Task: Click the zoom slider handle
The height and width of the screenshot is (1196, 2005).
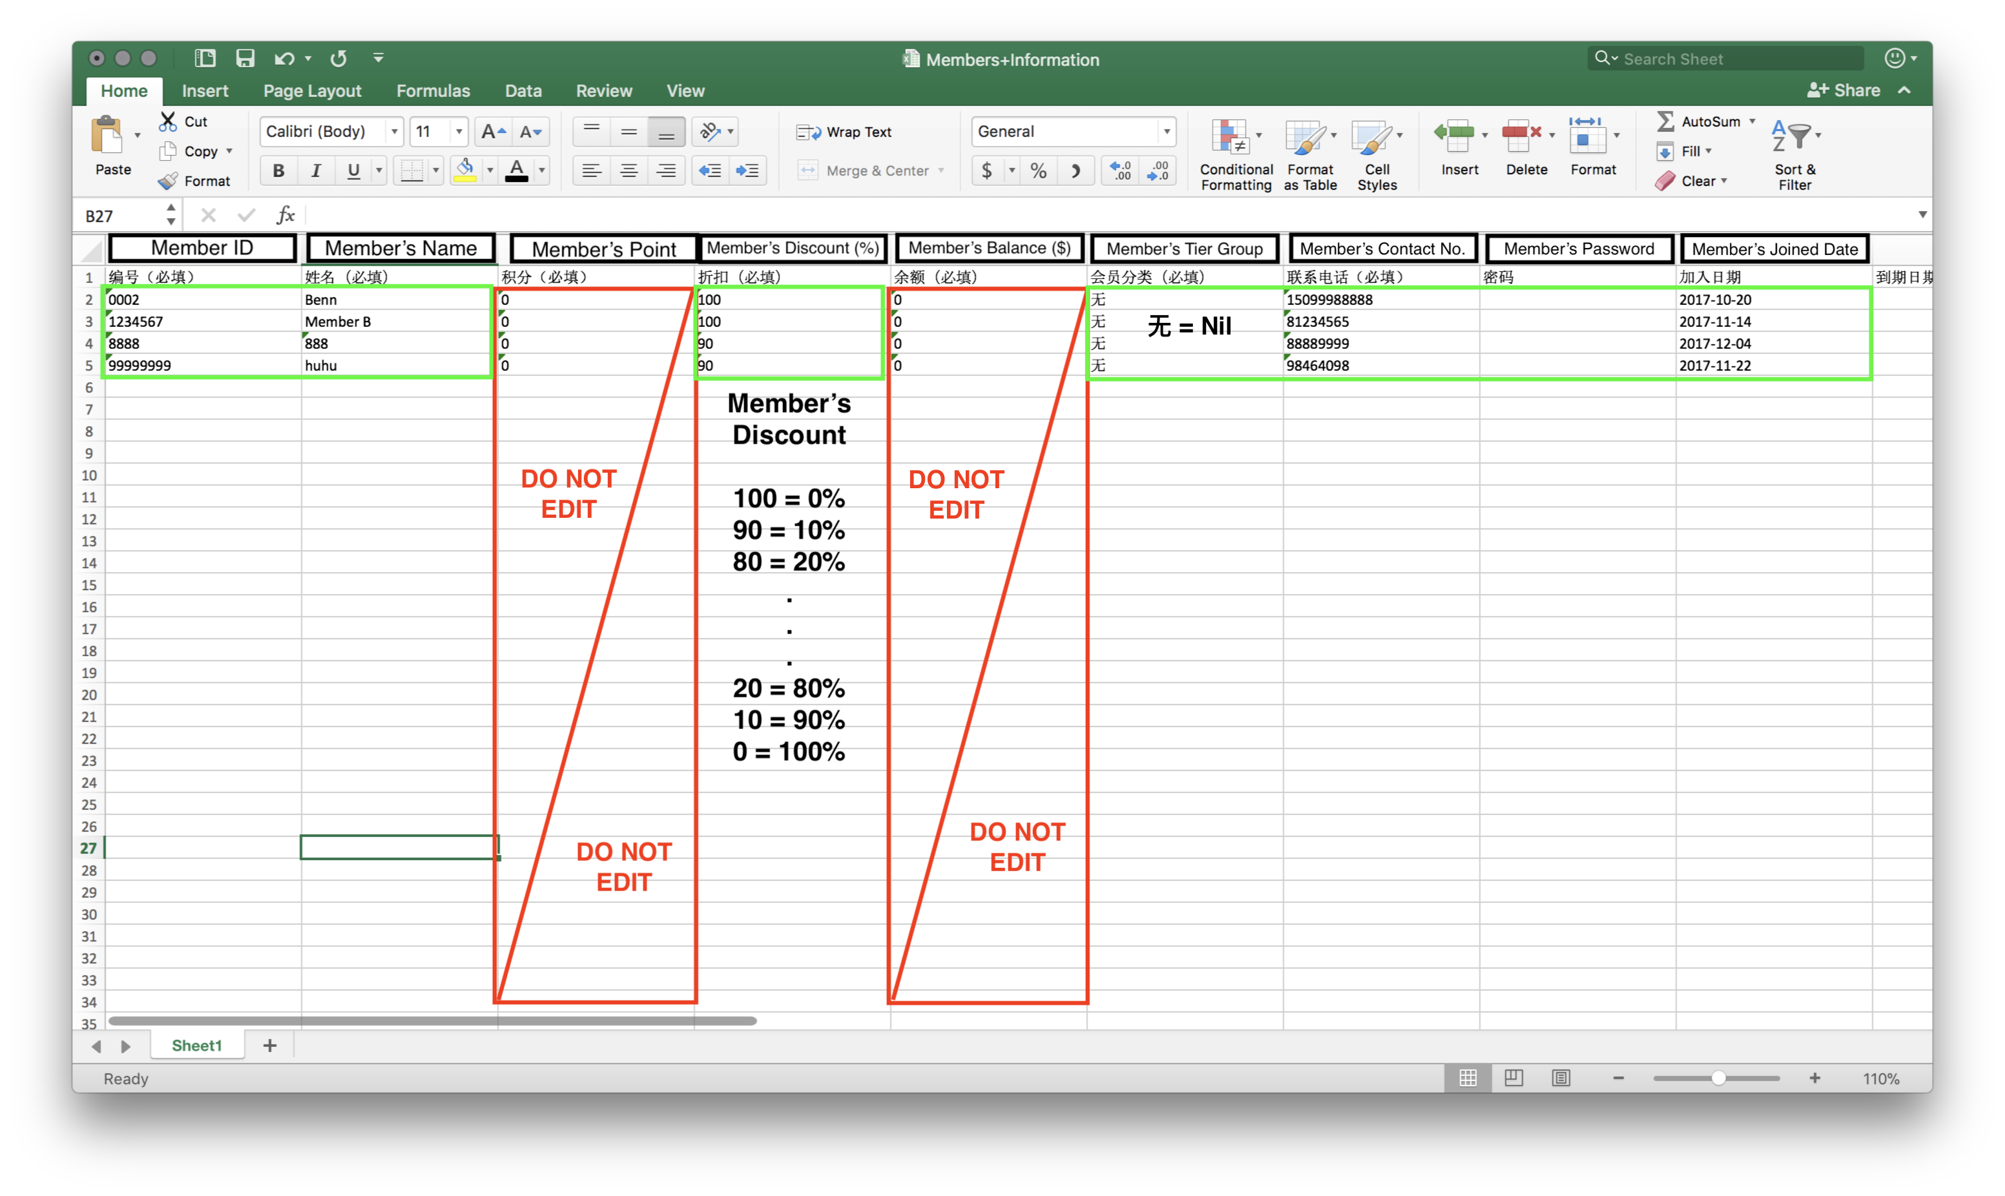Action: (1718, 1078)
